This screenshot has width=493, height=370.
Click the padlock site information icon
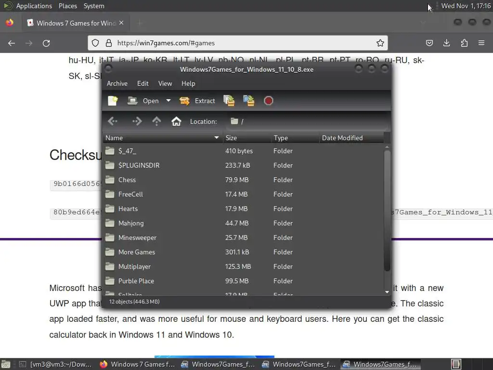coord(109,43)
